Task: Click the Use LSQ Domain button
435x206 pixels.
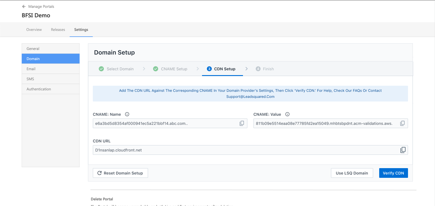Action: [352, 173]
